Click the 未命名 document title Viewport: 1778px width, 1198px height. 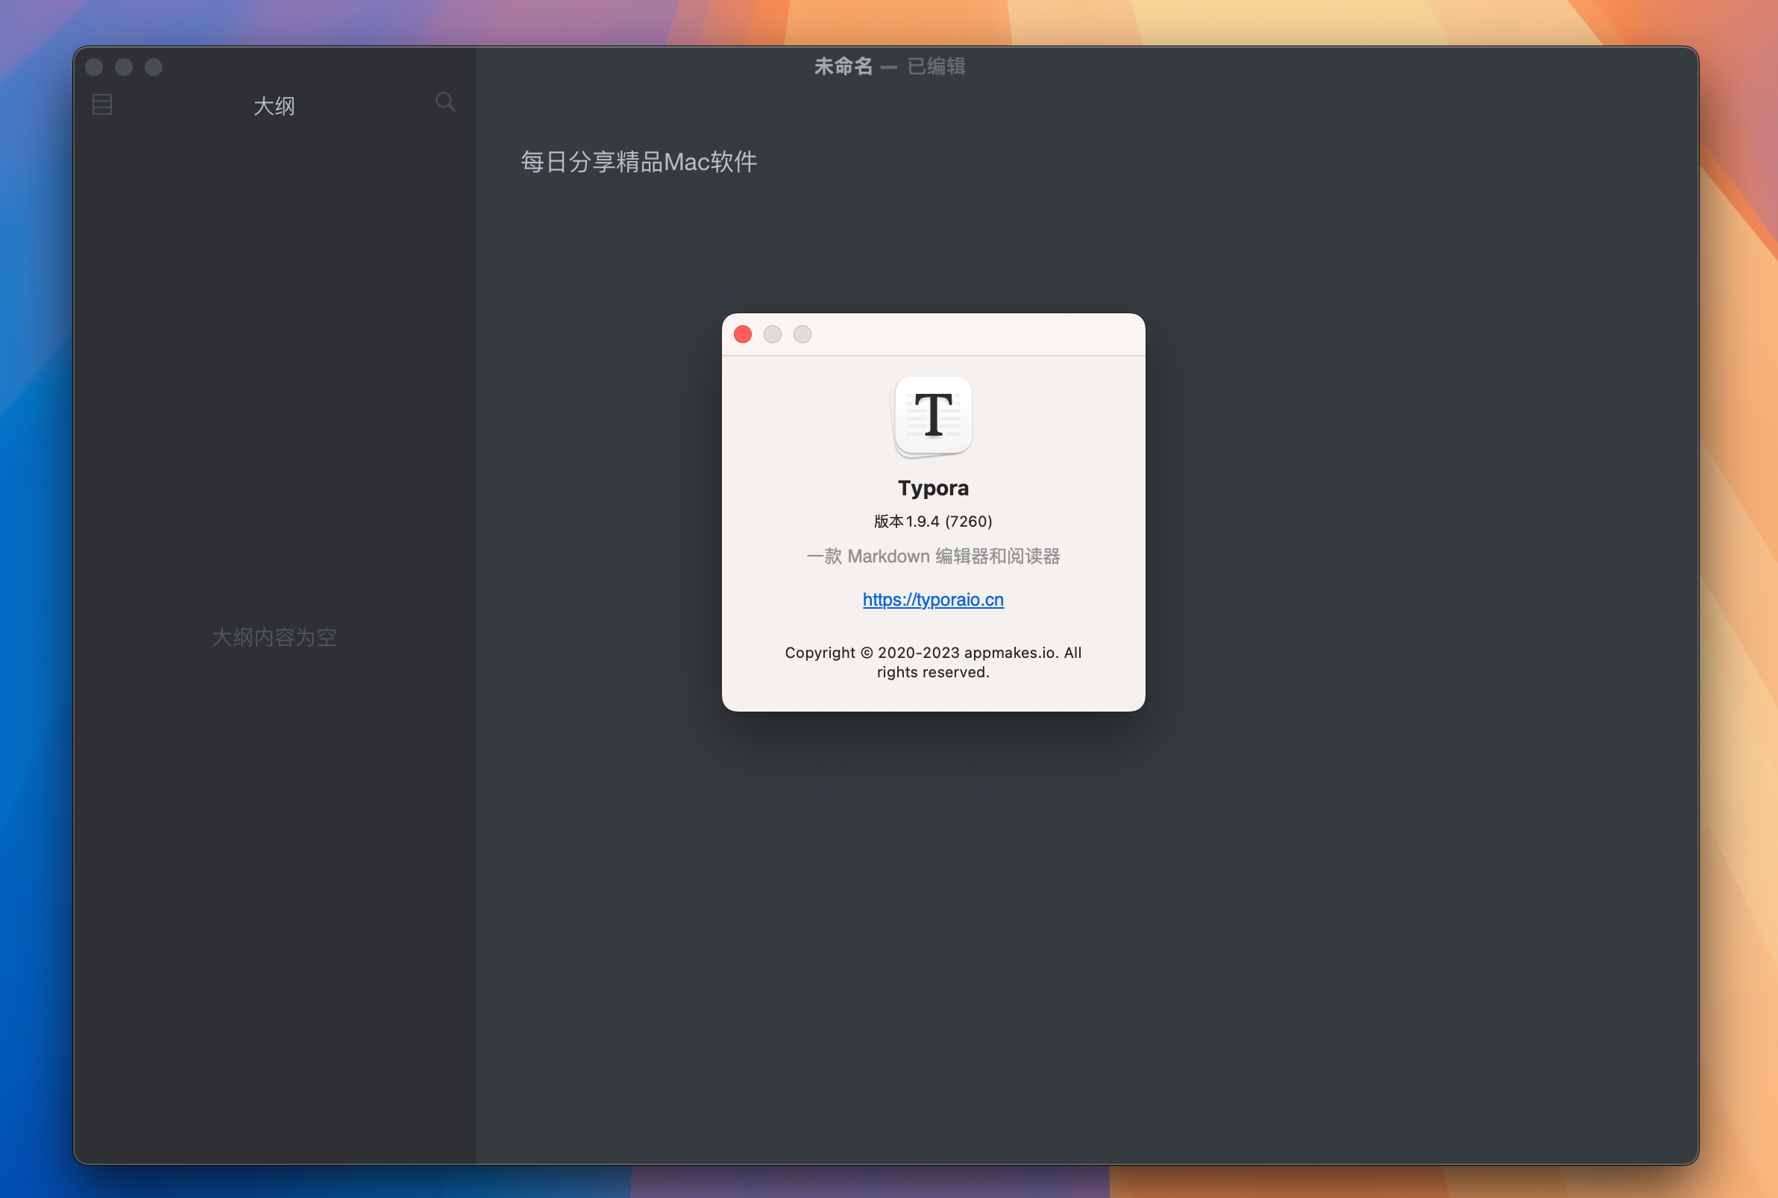(x=844, y=66)
